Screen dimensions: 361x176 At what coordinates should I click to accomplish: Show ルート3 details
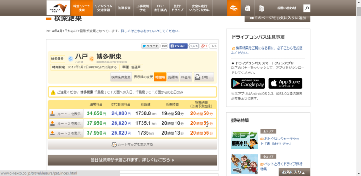pyautogui.click(x=66, y=133)
